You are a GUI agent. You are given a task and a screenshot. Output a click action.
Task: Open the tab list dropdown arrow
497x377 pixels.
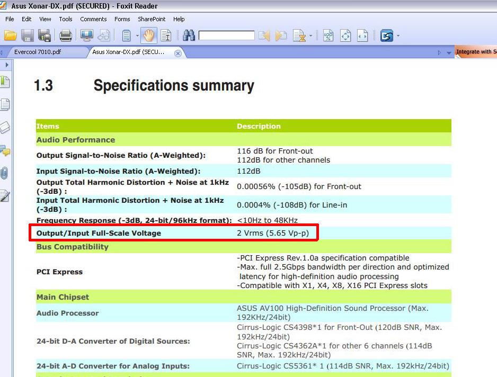[449, 53]
